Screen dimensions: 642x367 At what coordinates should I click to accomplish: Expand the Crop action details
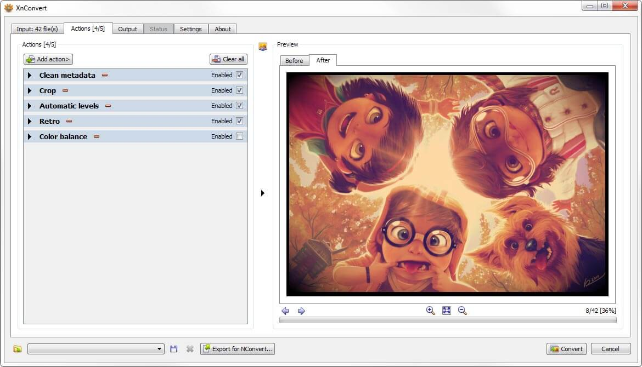point(30,90)
